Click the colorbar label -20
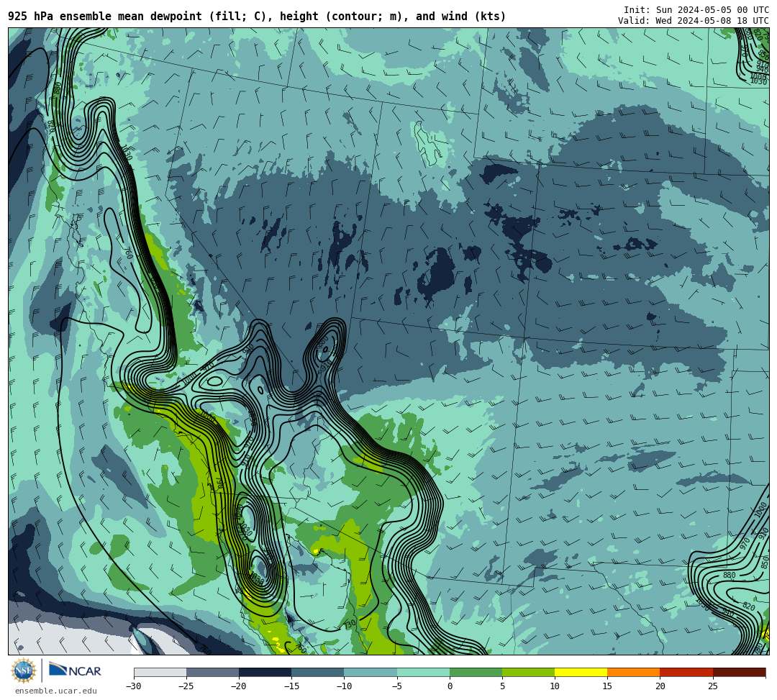The height and width of the screenshot is (700, 777). (x=239, y=686)
